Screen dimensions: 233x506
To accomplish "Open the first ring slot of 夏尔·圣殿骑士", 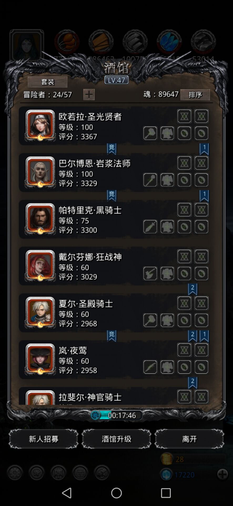I will coord(184,320).
